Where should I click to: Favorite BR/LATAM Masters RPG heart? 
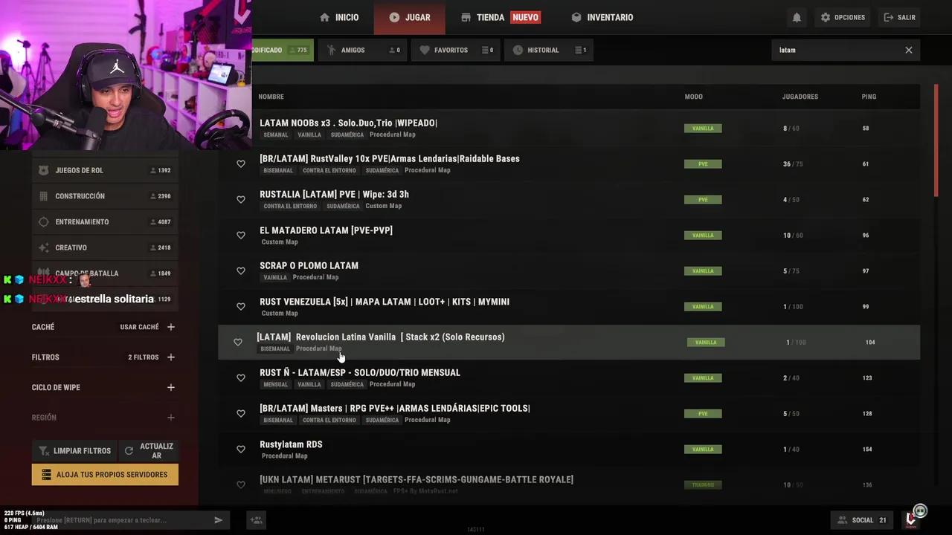(x=241, y=413)
